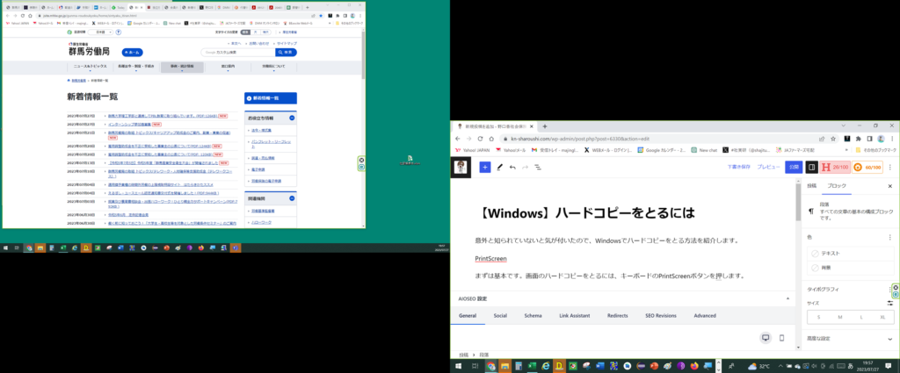The width and height of the screenshot is (900, 373).
Task: Open editor options three-dot menu
Action: (890, 168)
